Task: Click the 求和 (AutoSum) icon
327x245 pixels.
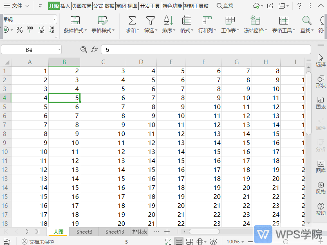Action: click(132, 21)
